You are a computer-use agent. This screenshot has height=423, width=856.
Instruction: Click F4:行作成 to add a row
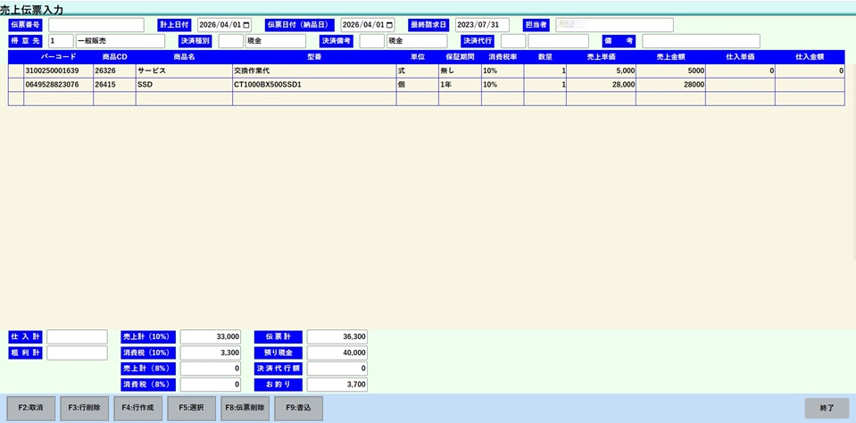point(137,408)
